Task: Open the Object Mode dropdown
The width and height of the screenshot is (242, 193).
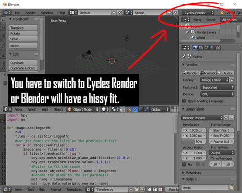Action: tap(83, 109)
